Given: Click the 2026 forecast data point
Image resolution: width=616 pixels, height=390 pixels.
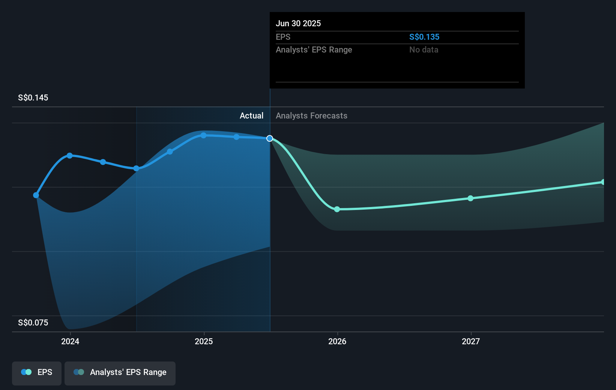Looking at the screenshot, I should [337, 210].
